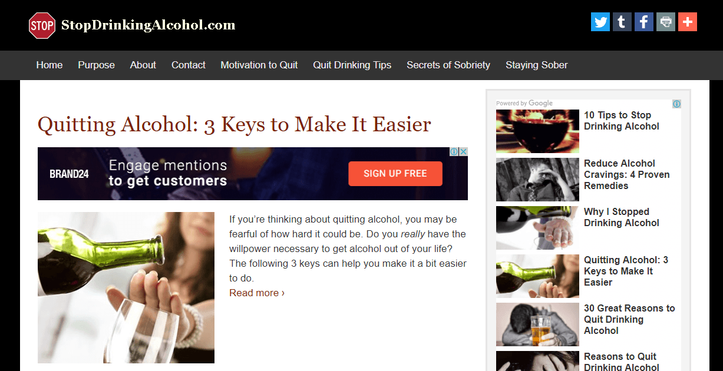Share the page via Tumblr icon
Image resolution: width=723 pixels, height=371 pixels.
click(x=622, y=22)
